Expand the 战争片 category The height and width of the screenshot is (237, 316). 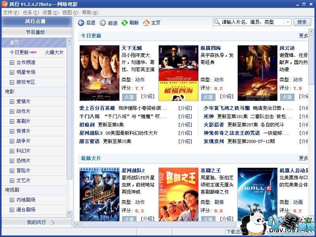(x=12, y=141)
